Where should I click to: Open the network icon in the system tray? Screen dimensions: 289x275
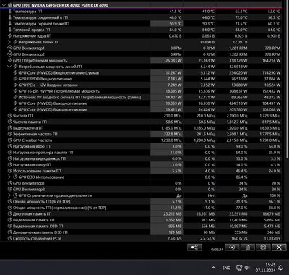pos(239,268)
